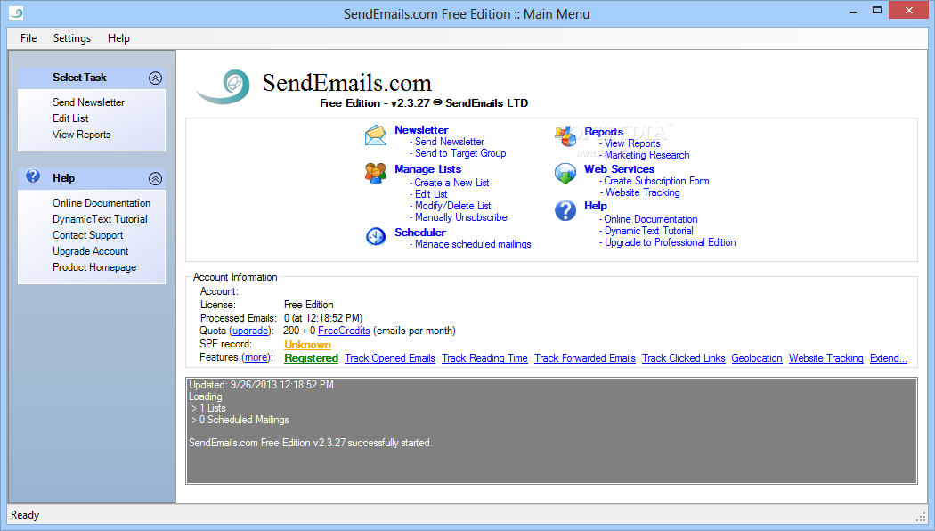Click the Manage Lists heading
Screen dimensions: 935x531
coord(427,169)
